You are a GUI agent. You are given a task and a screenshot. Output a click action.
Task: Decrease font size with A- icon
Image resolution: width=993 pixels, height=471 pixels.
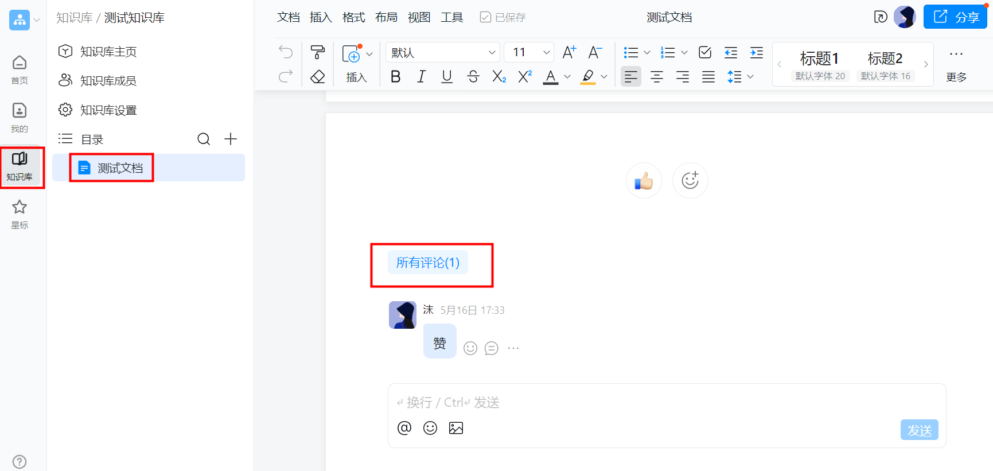pyautogui.click(x=595, y=52)
